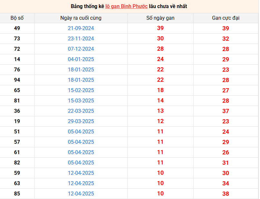Open the 29-03-2025 date link

[81, 121]
